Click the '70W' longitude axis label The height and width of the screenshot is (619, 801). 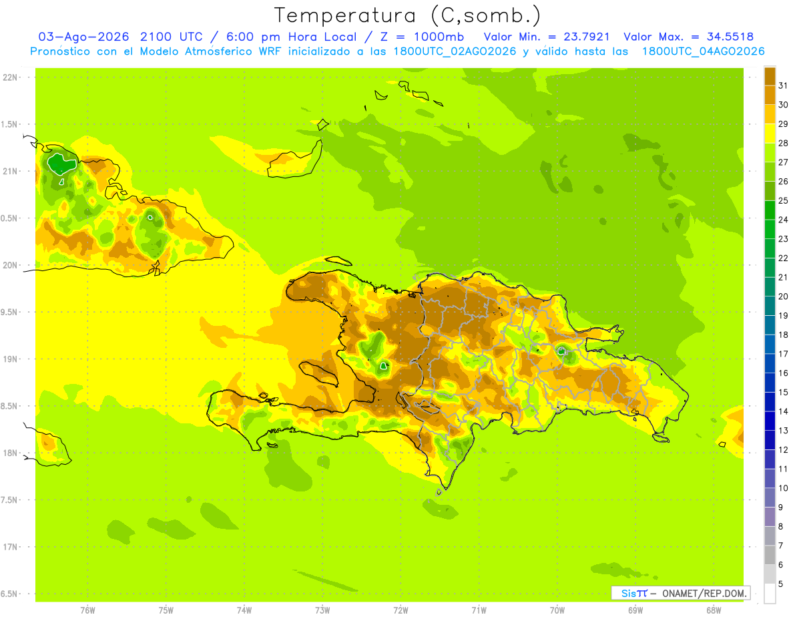pyautogui.click(x=557, y=610)
